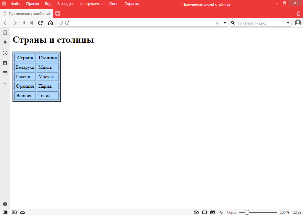
Task: Toggle the side panel visibility
Action: pos(5,212)
